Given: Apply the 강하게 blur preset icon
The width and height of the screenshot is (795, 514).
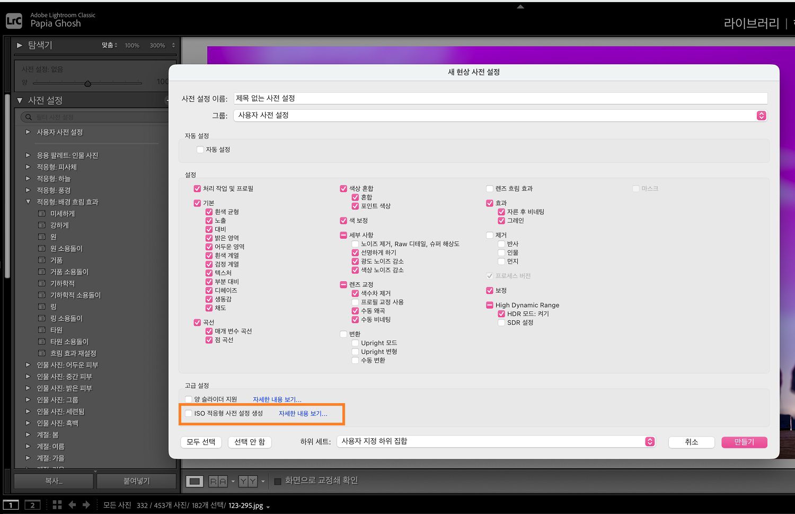Looking at the screenshot, I should (41, 225).
